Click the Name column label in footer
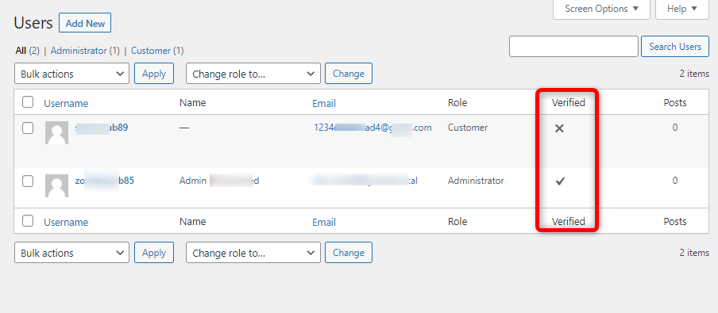Screen dimensions: 718x313 coord(192,222)
